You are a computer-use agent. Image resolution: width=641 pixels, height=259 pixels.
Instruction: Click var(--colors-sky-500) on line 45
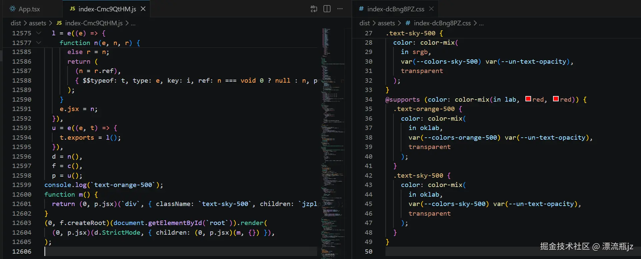click(449, 204)
